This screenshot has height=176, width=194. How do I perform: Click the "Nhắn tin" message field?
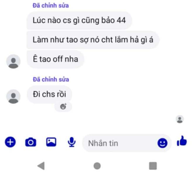(127, 143)
